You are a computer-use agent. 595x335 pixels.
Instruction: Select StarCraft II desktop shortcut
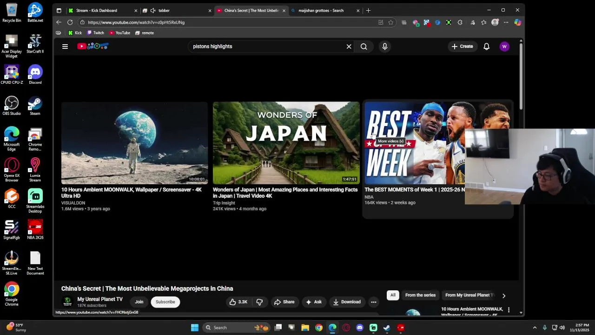tap(35, 44)
